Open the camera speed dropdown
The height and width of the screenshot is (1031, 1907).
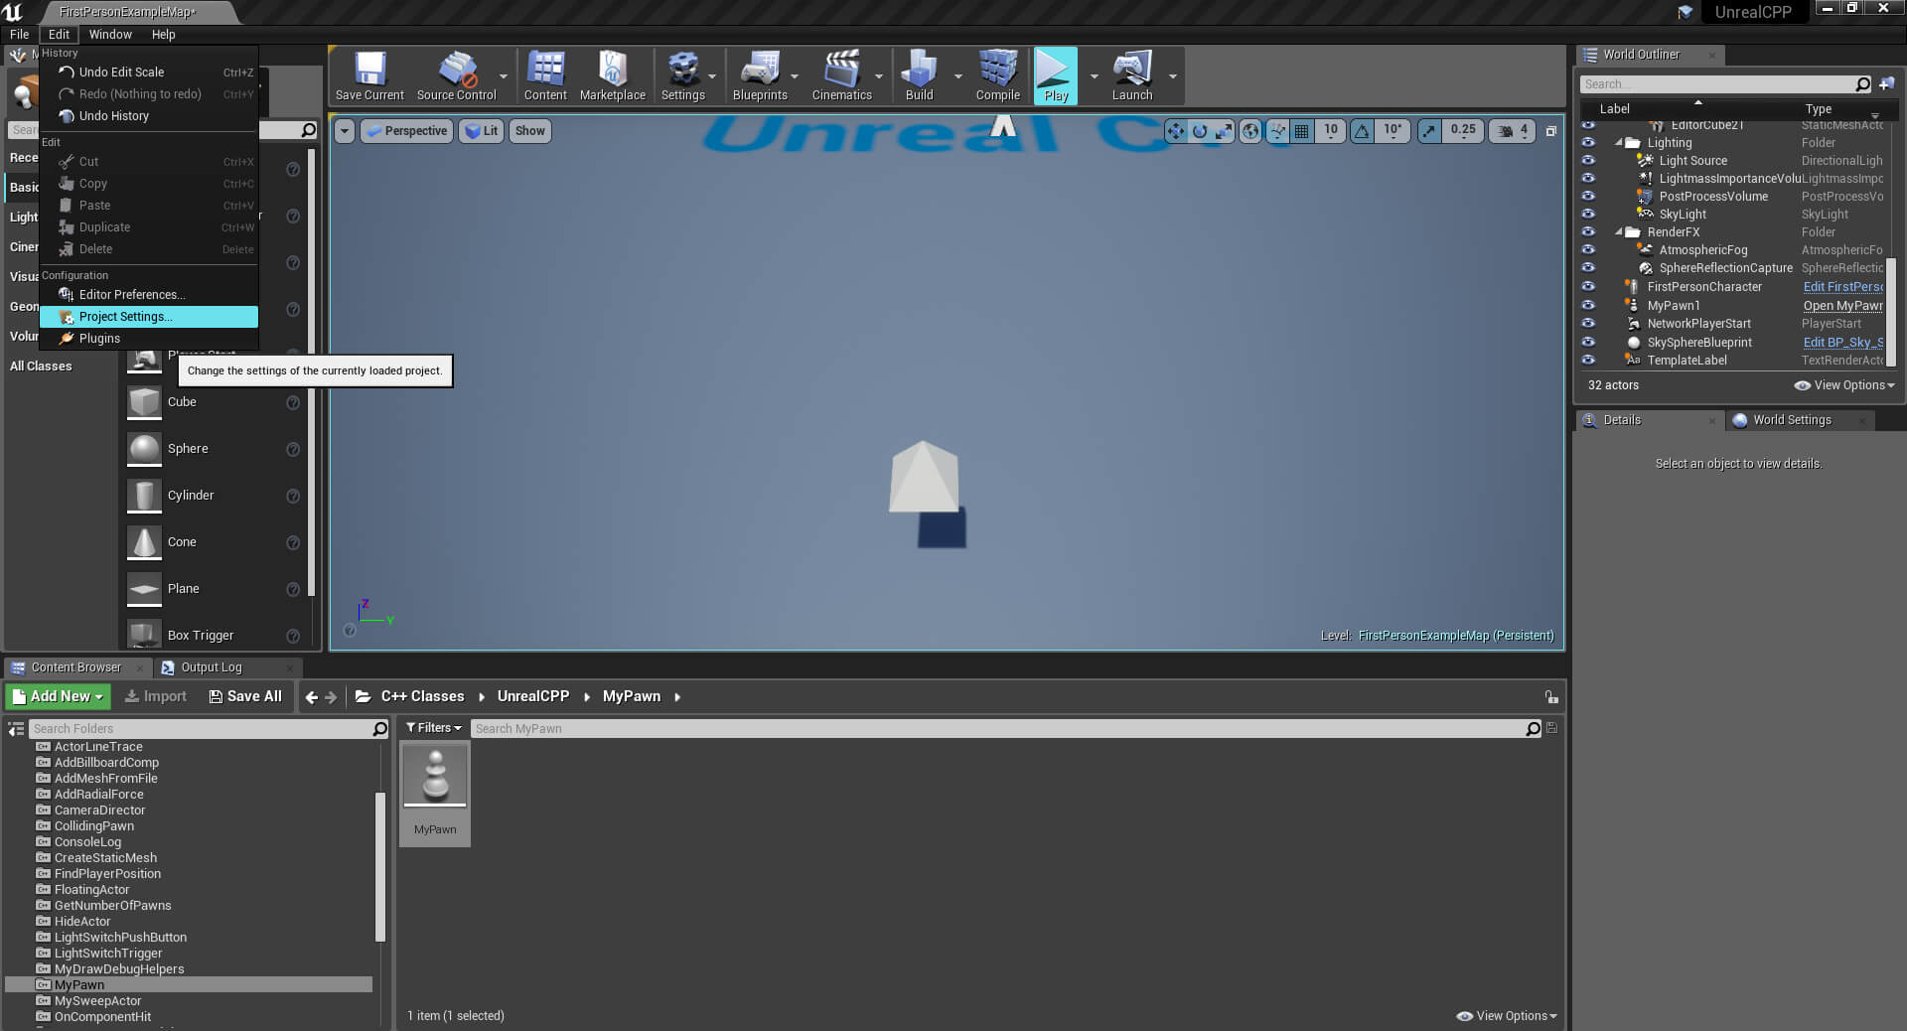[1513, 131]
